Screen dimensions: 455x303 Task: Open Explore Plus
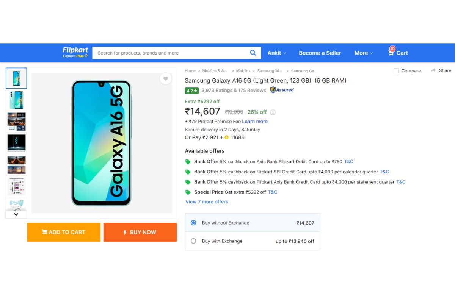click(x=75, y=56)
